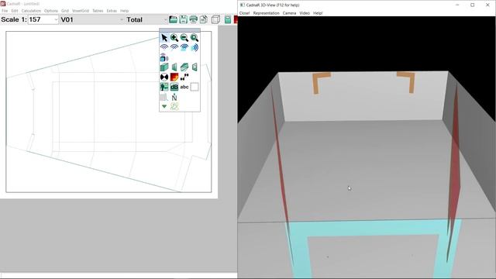Select the area source wave icon
Screen dimensions: 496x279
click(x=184, y=47)
